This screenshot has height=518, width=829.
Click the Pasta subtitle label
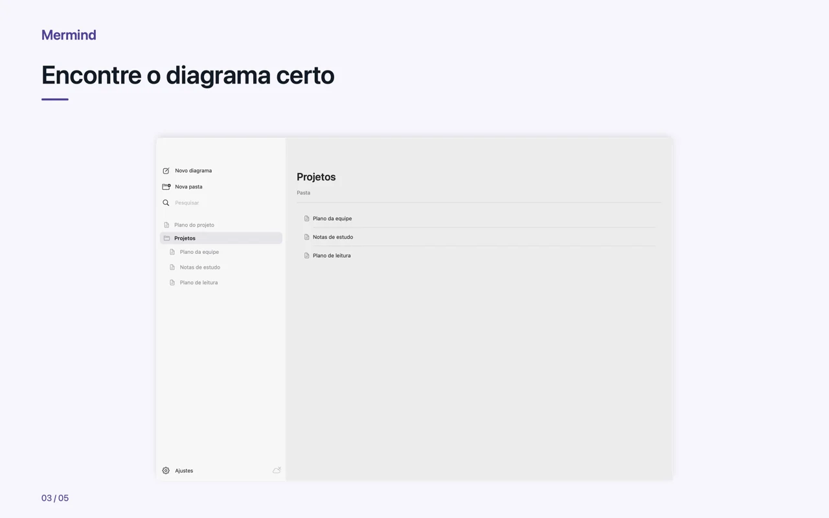304,193
